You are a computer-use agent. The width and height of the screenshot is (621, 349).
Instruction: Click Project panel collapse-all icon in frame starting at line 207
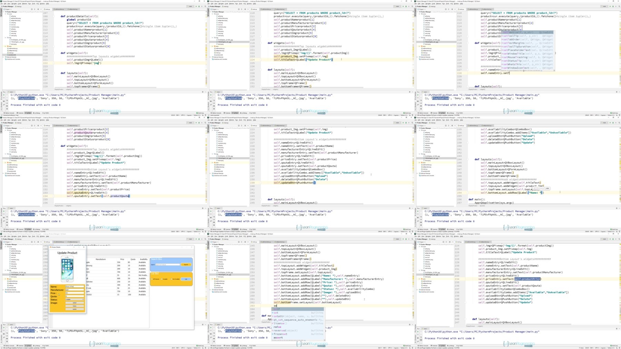pos(34,9)
